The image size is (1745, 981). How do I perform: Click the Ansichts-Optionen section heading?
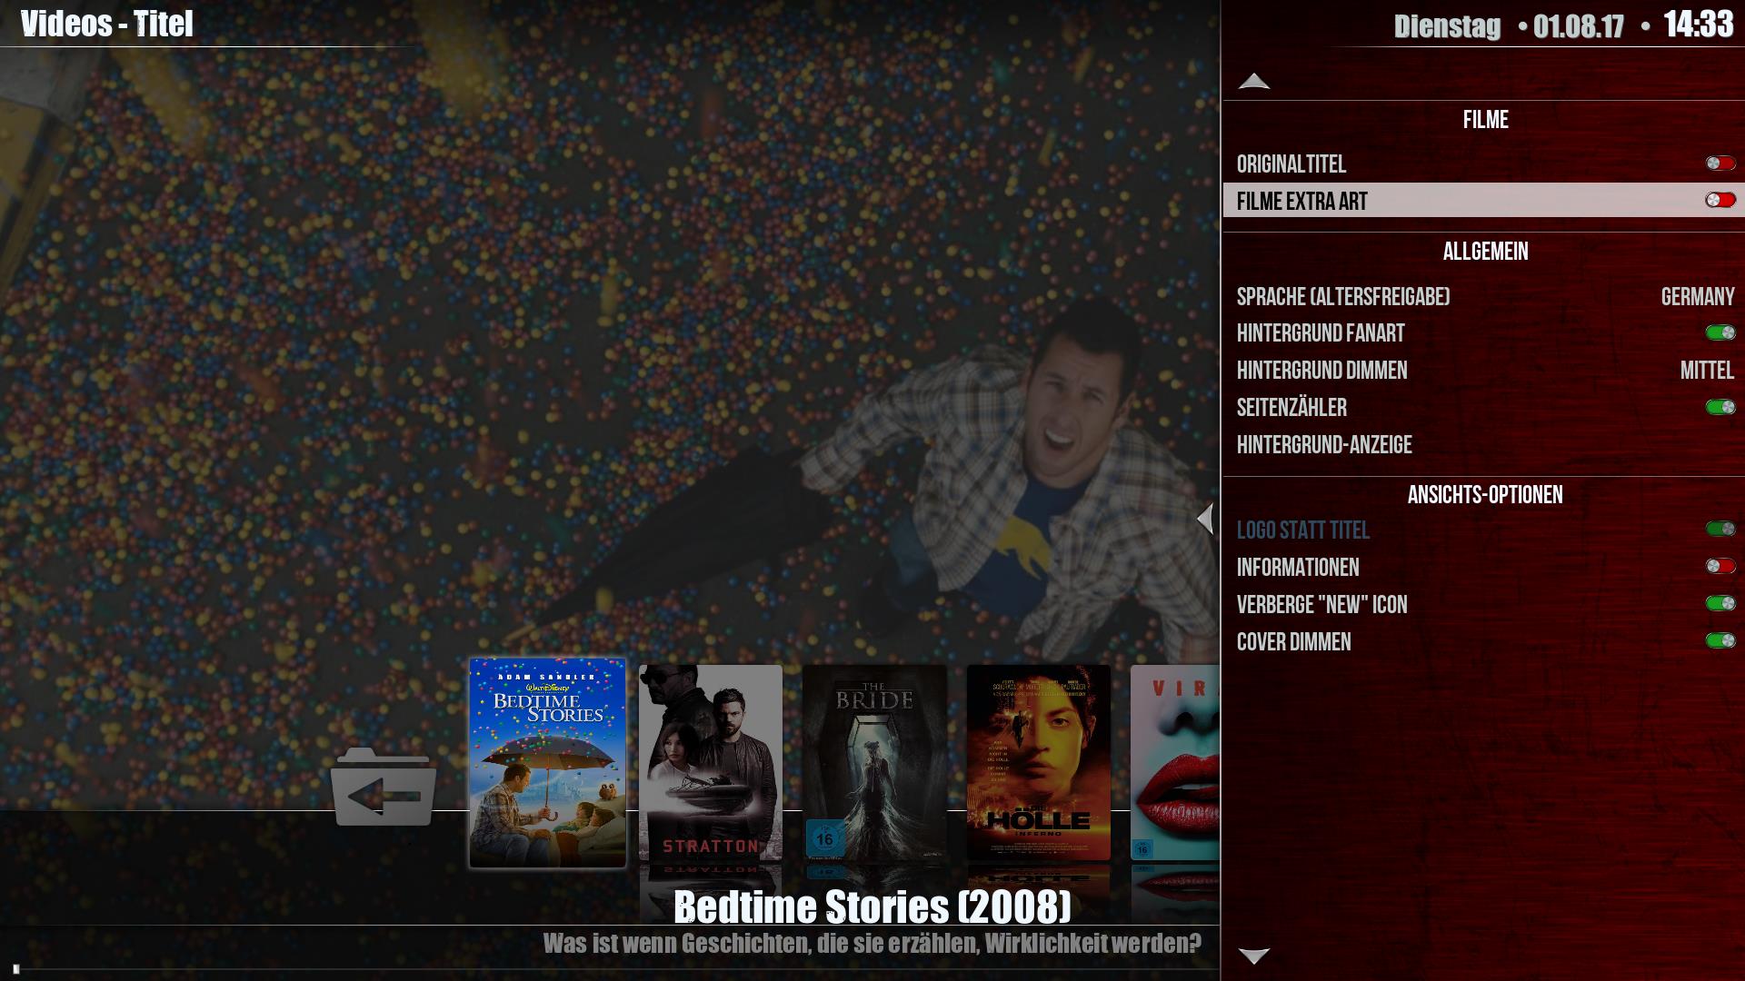coord(1486,495)
